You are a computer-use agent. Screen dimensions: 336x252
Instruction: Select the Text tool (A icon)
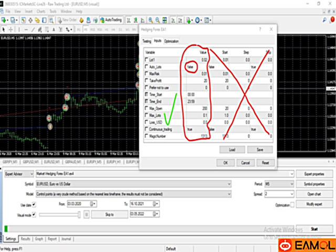click(54, 29)
